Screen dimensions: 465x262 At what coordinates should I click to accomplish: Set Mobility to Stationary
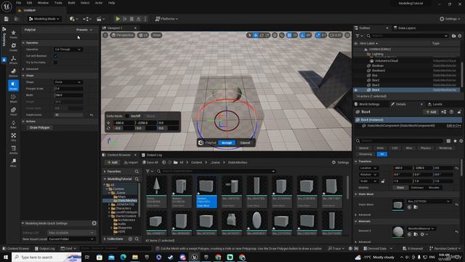point(417,188)
